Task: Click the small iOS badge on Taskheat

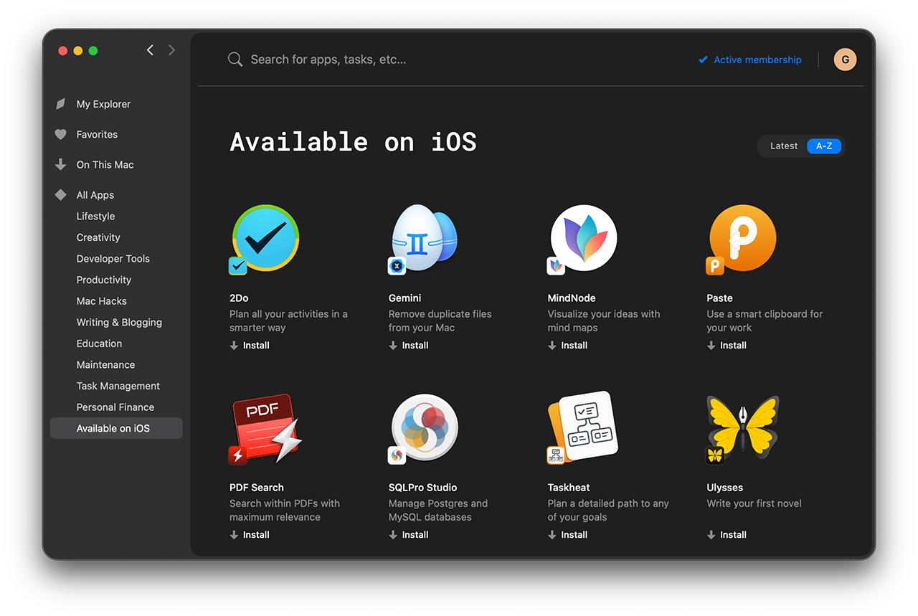Action: point(556,455)
